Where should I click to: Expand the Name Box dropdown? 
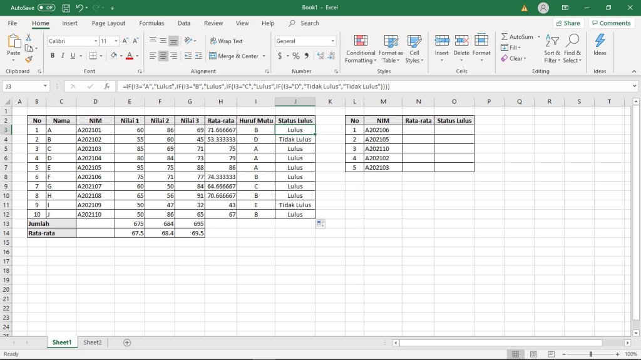pyautogui.click(x=46, y=86)
